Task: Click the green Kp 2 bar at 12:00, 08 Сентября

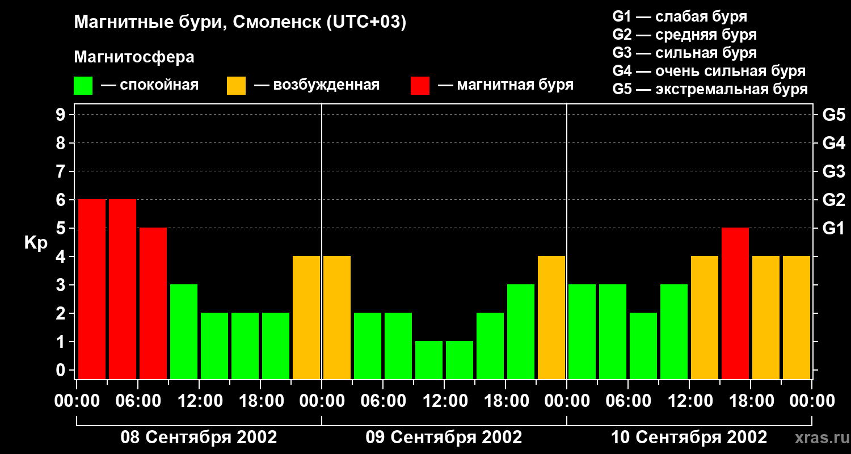Action: click(x=214, y=346)
